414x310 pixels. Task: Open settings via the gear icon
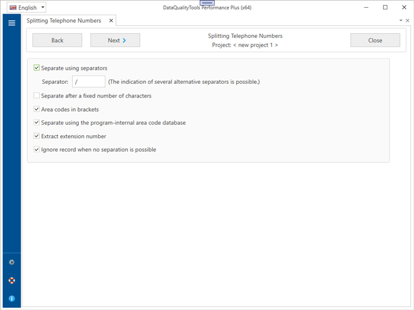(11, 262)
